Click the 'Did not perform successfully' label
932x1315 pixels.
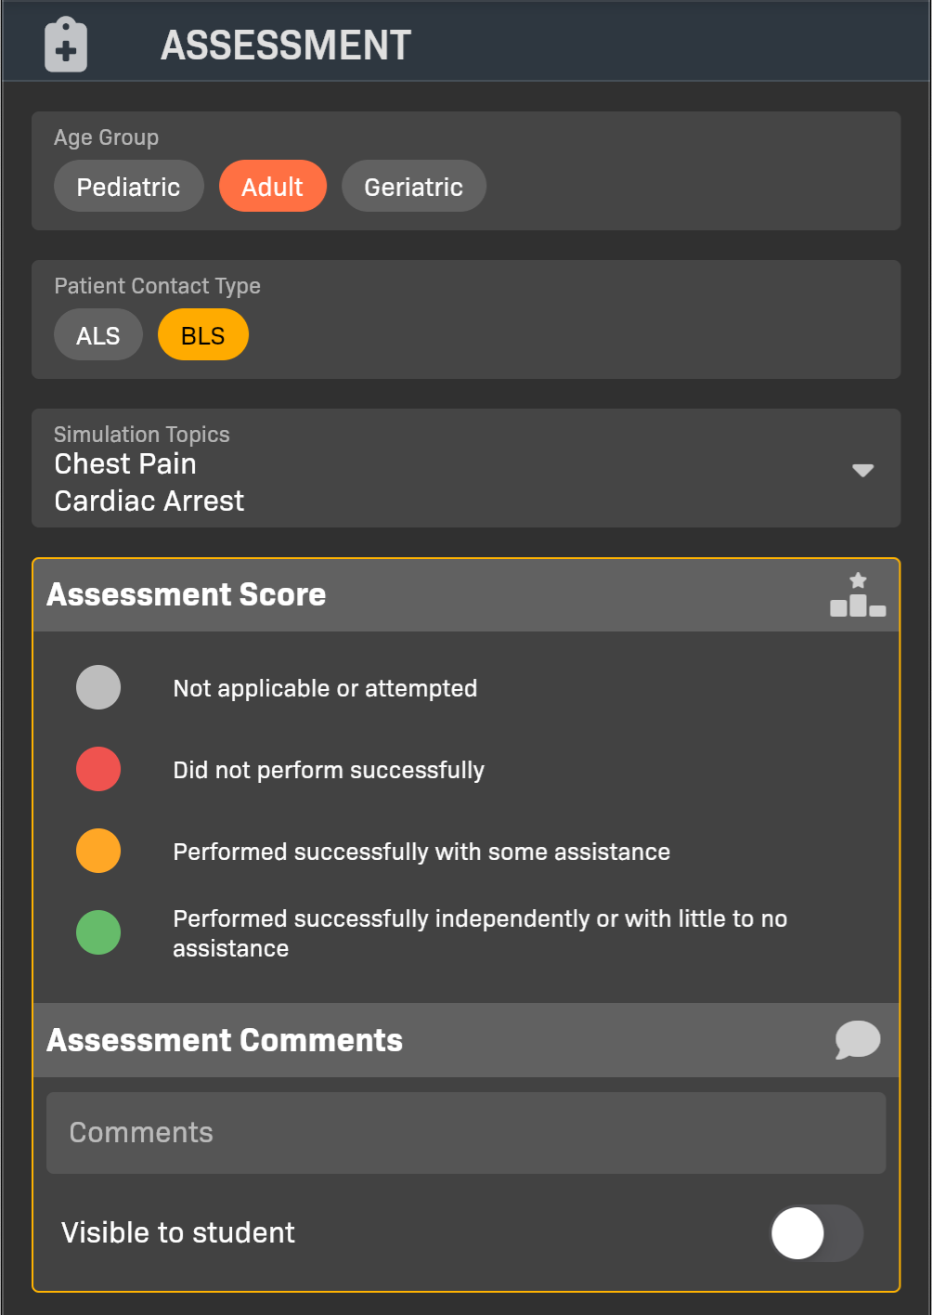click(329, 770)
